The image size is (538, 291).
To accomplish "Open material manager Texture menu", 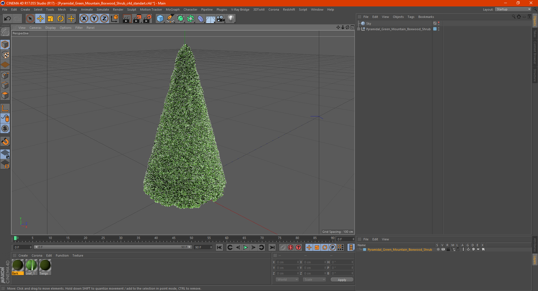I will pyautogui.click(x=78, y=255).
